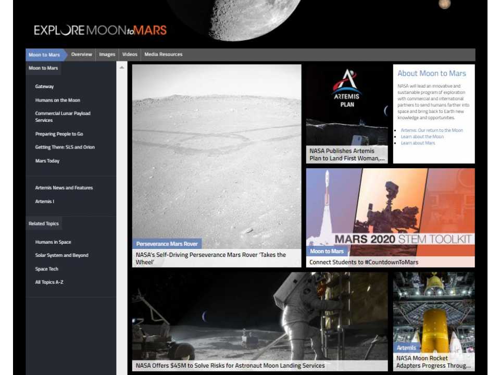Open the Media Resources tab
The height and width of the screenshot is (375, 500).
164,54
